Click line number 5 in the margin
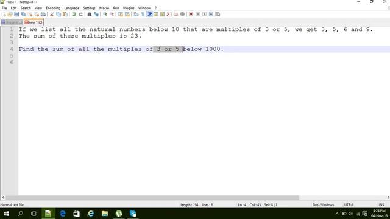This screenshot has height=219, width=390. point(12,55)
